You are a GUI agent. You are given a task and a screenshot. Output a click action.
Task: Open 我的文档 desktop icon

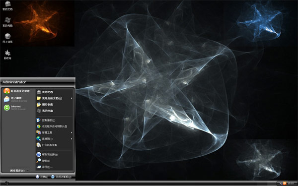click(7, 5)
